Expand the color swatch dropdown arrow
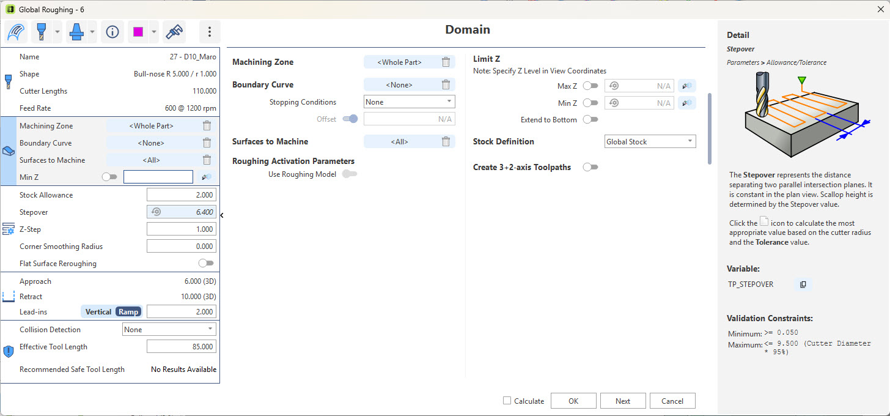The width and height of the screenshot is (890, 416). (x=154, y=32)
